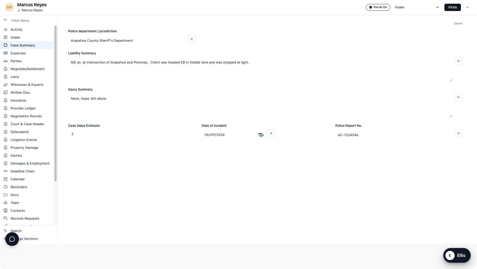Expand the chevron next to Vitals

tap(468, 7)
